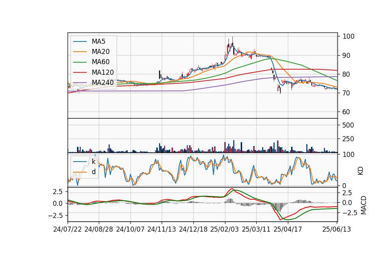Screen dimensions: 375x270
Task: Click the k legend entry in KD panel
Action: (x=84, y=162)
